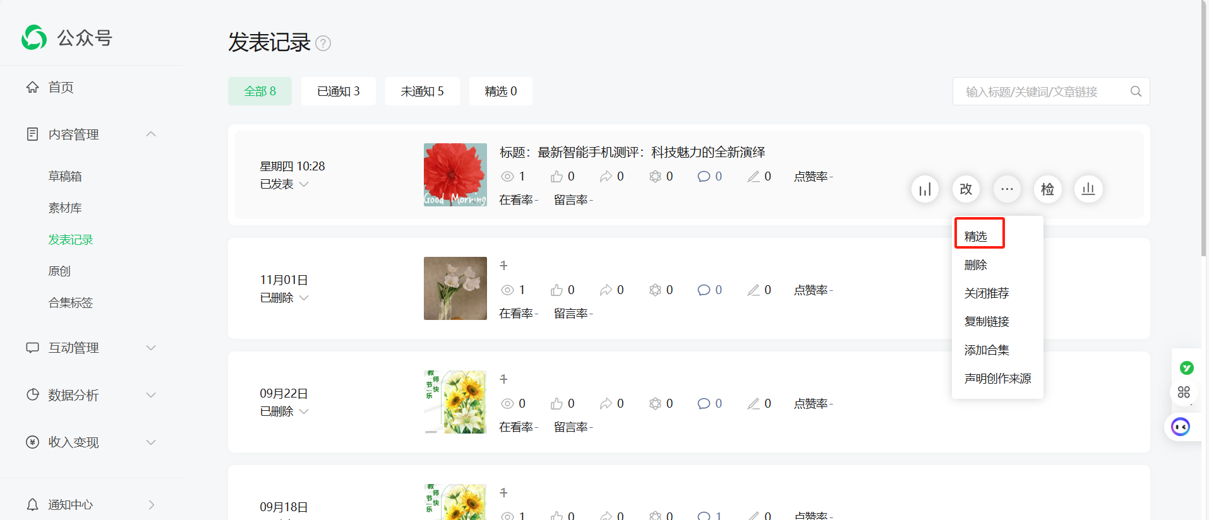Click the flower-shaped 在看 icon in first article
This screenshot has height=520, width=1209.
tap(655, 177)
